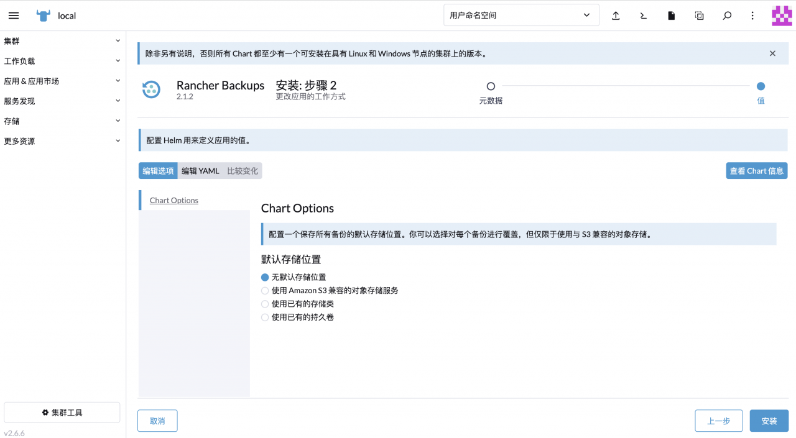796x438 pixels.
Task: Select 无默认存储位置 radio option
Action: [x=265, y=277]
